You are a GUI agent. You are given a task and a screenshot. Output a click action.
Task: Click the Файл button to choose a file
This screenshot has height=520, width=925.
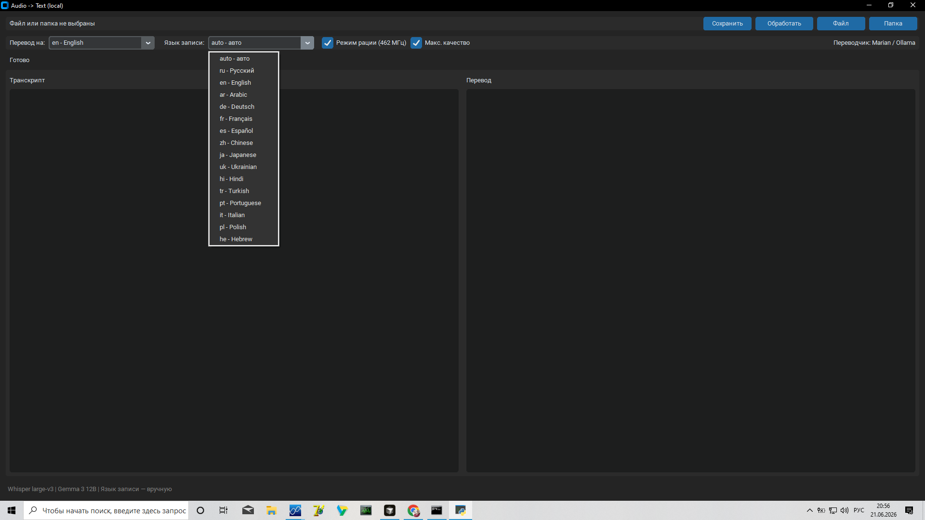click(x=841, y=24)
